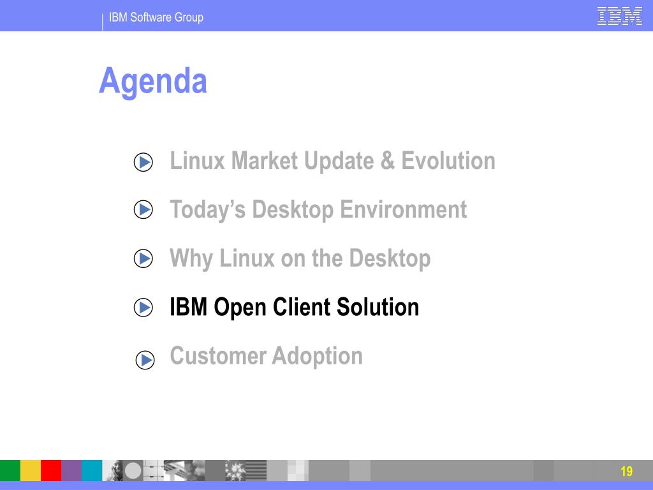
Task: Click the teal square in the footer strip
Action: click(x=92, y=470)
